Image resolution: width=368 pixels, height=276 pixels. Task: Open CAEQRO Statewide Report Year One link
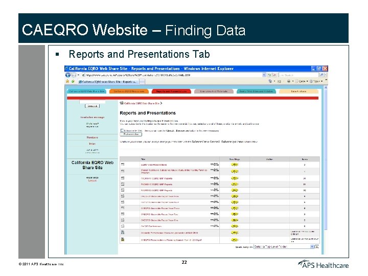pos(159,220)
